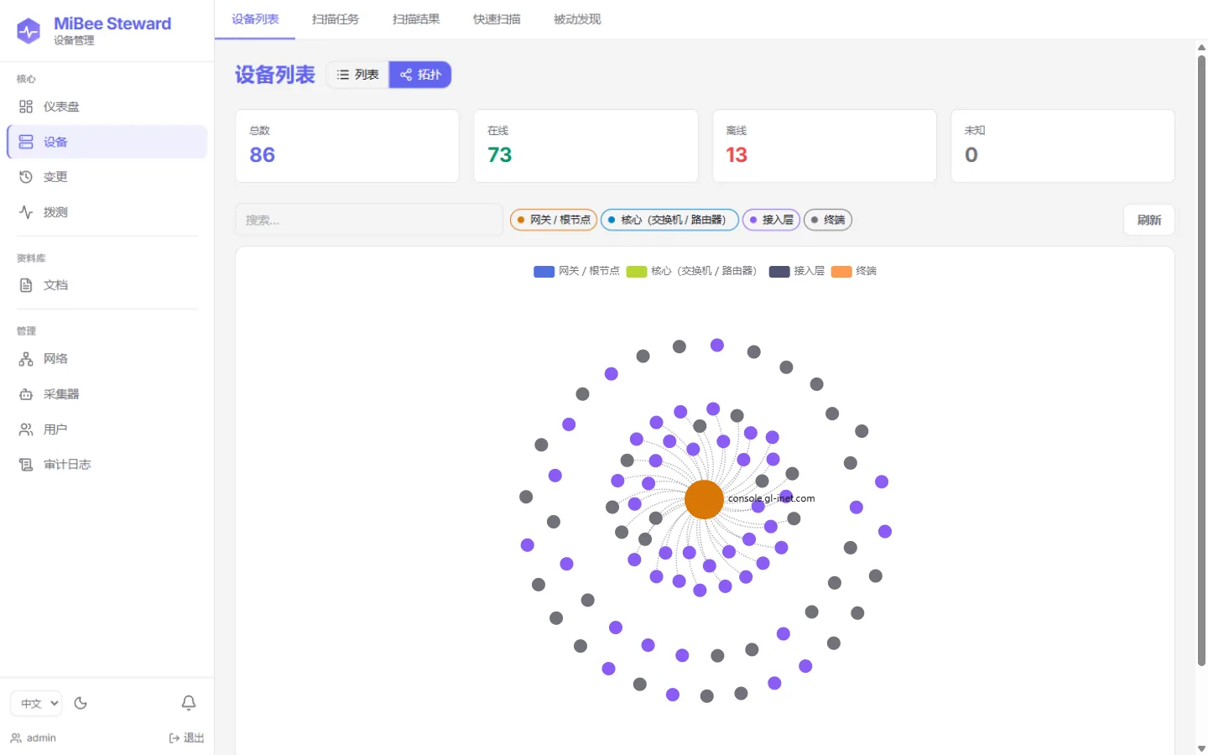Open notifications bell icon
This screenshot has width=1208, height=755.
[x=189, y=703]
